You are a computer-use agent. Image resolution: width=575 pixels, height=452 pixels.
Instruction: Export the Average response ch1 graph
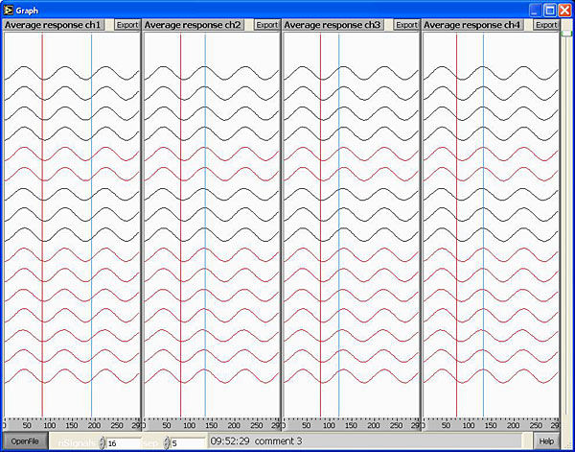point(127,25)
